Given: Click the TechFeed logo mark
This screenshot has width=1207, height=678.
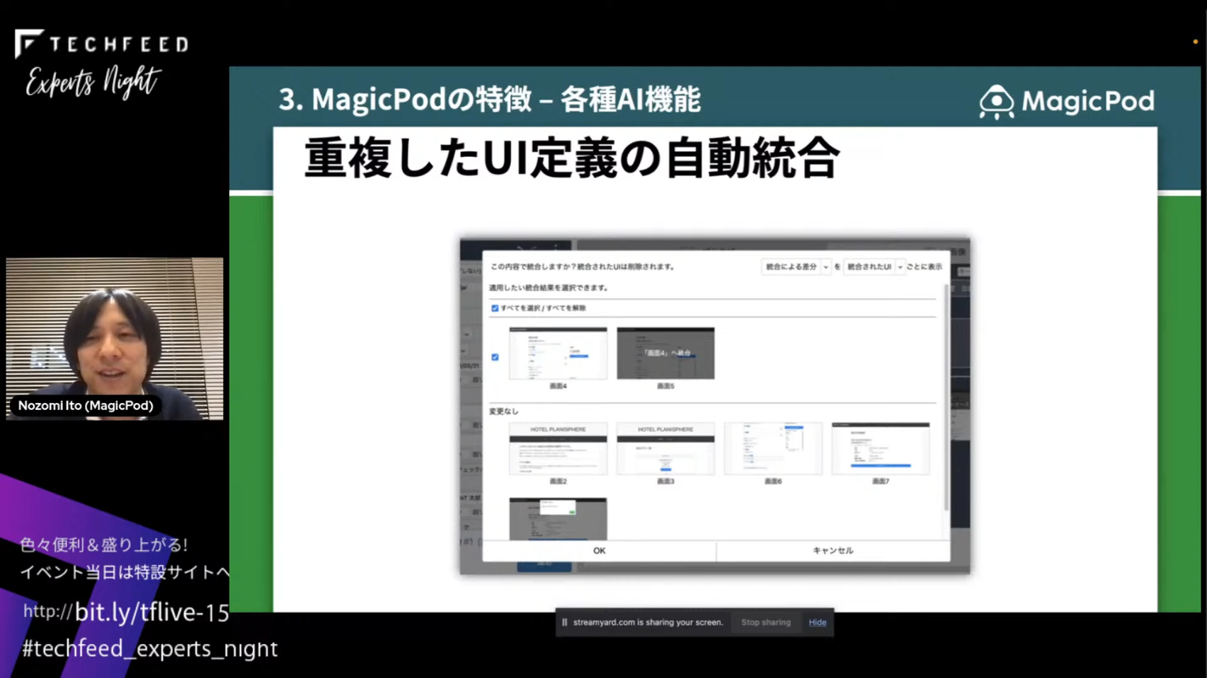Looking at the screenshot, I should point(28,44).
